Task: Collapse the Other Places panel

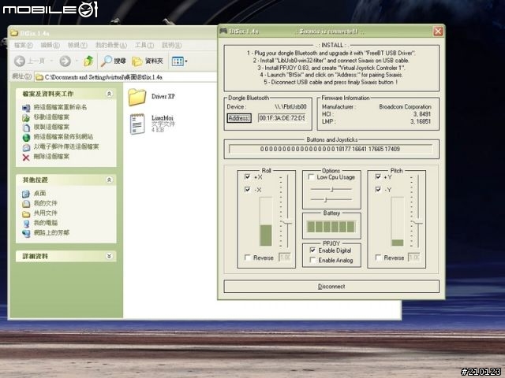Action: pyautogui.click(x=109, y=180)
